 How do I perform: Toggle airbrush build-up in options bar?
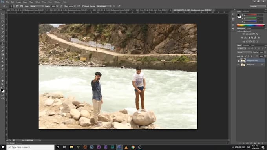point(79,6)
